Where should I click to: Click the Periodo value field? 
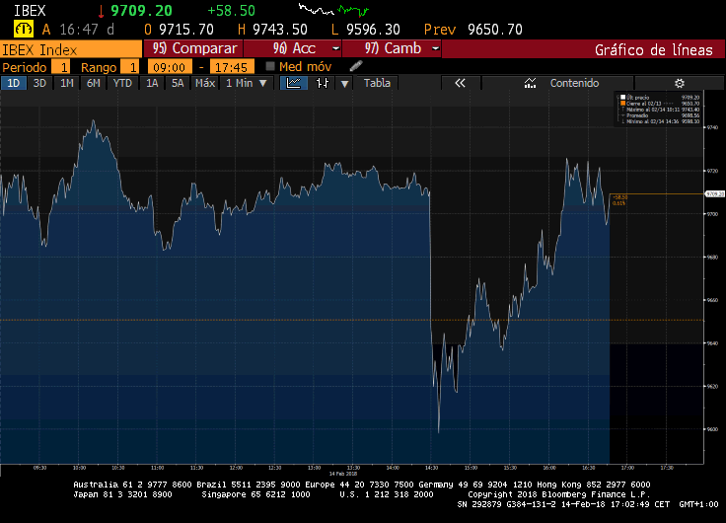coord(60,67)
